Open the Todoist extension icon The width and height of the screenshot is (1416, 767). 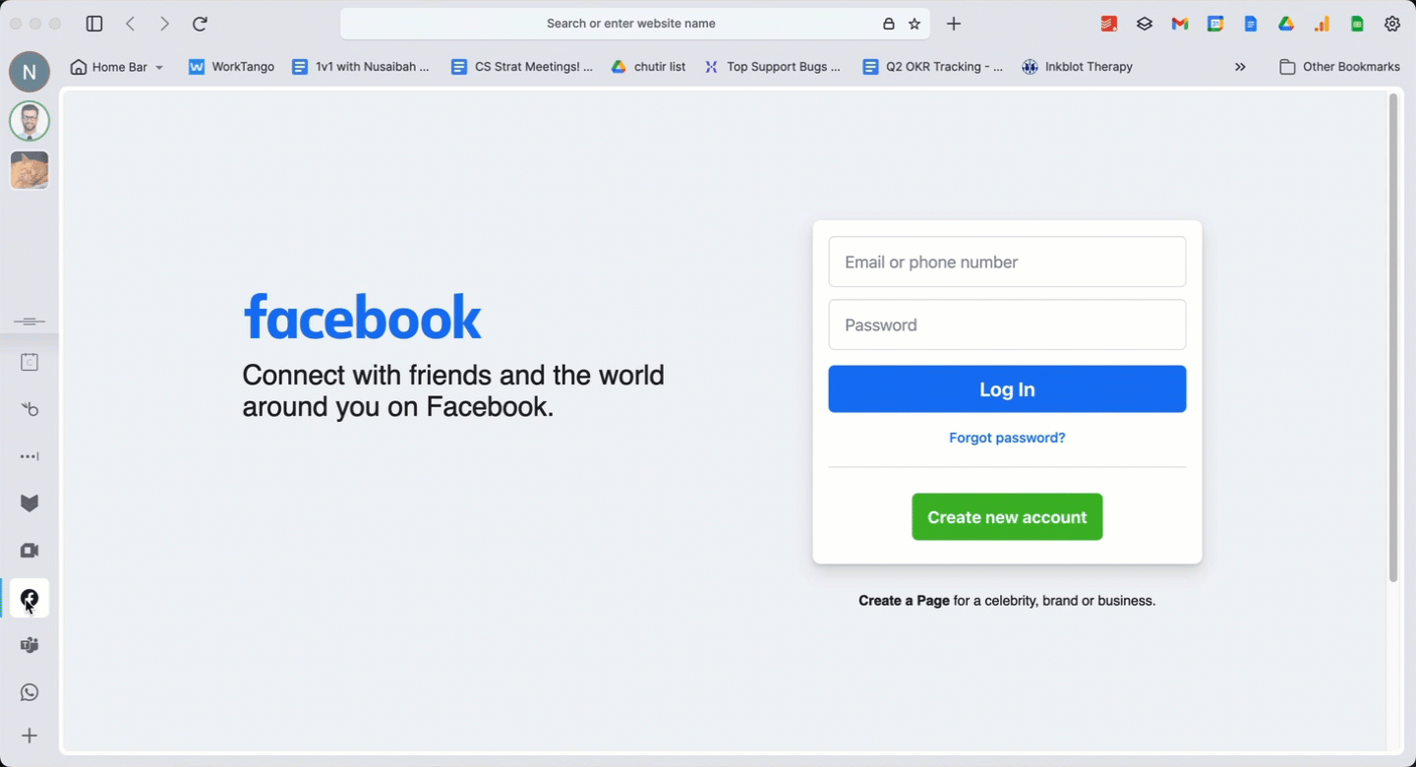pyautogui.click(x=1109, y=24)
